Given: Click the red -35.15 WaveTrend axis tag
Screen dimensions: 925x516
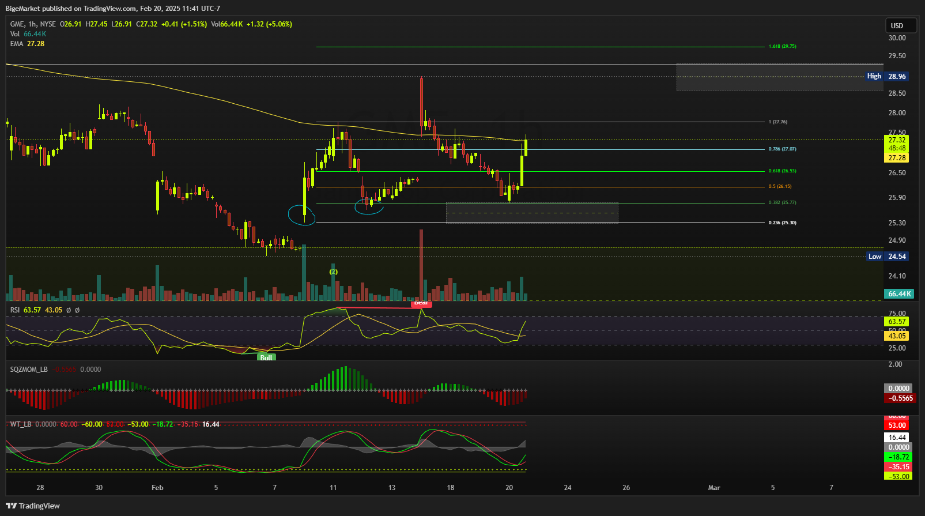Looking at the screenshot, I should click(x=898, y=467).
